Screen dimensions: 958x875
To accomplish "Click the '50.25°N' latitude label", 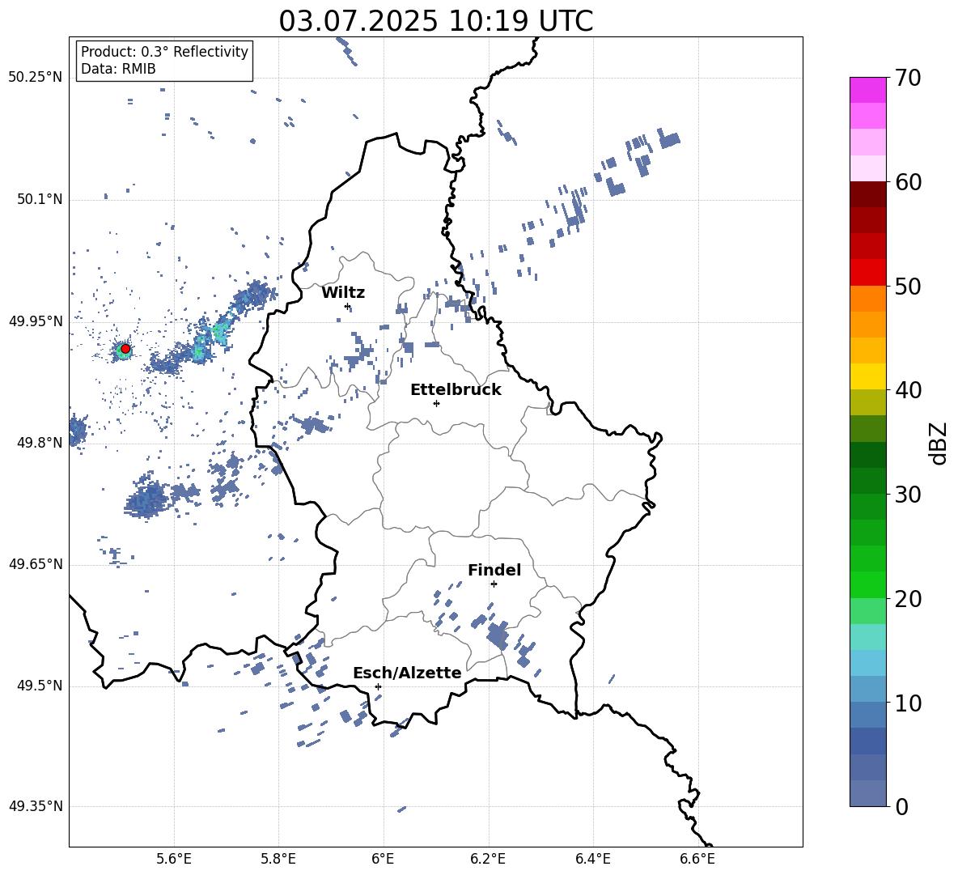I will click(x=36, y=78).
